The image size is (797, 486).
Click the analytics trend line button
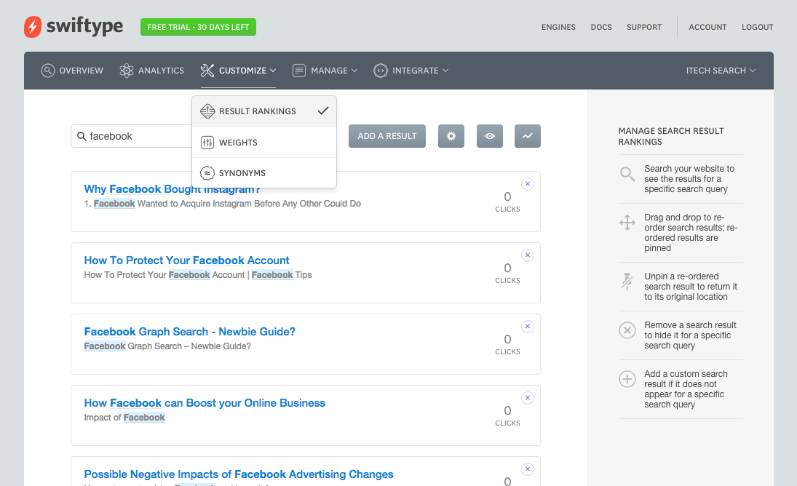pyautogui.click(x=528, y=136)
